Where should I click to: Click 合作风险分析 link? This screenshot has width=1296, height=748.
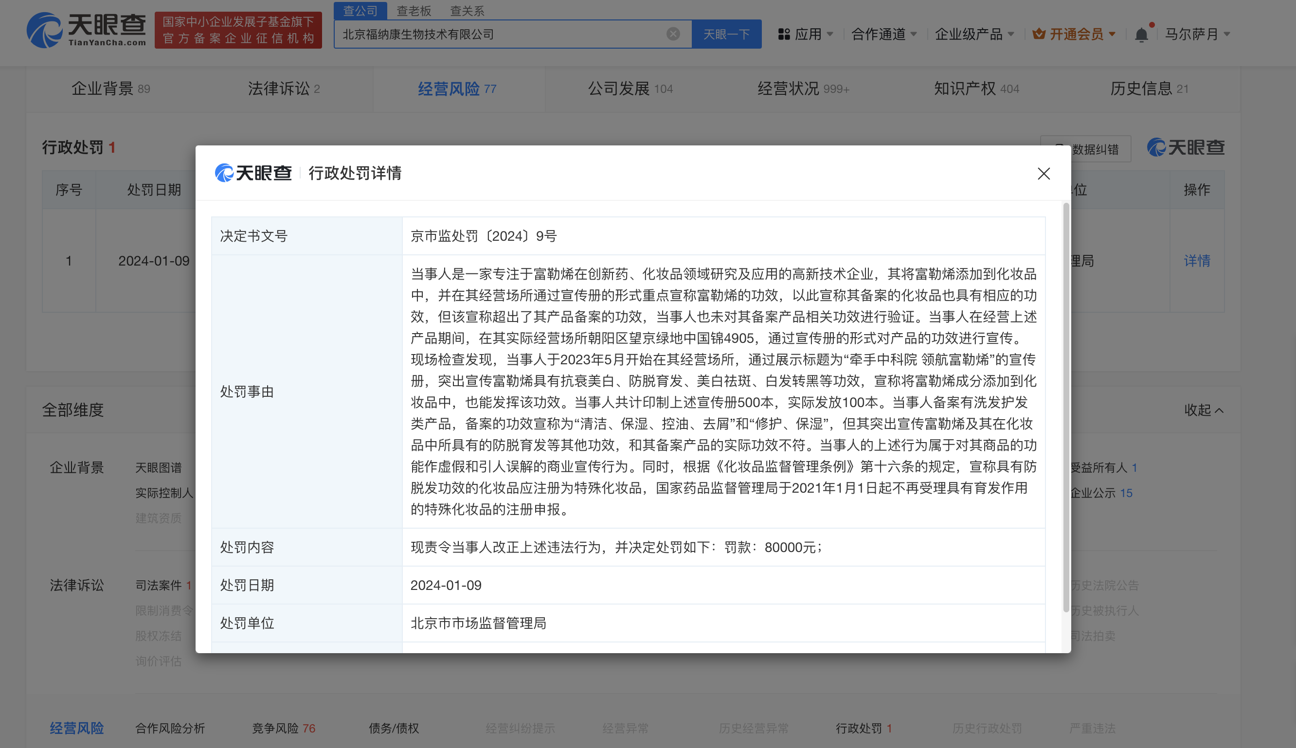[x=170, y=728]
